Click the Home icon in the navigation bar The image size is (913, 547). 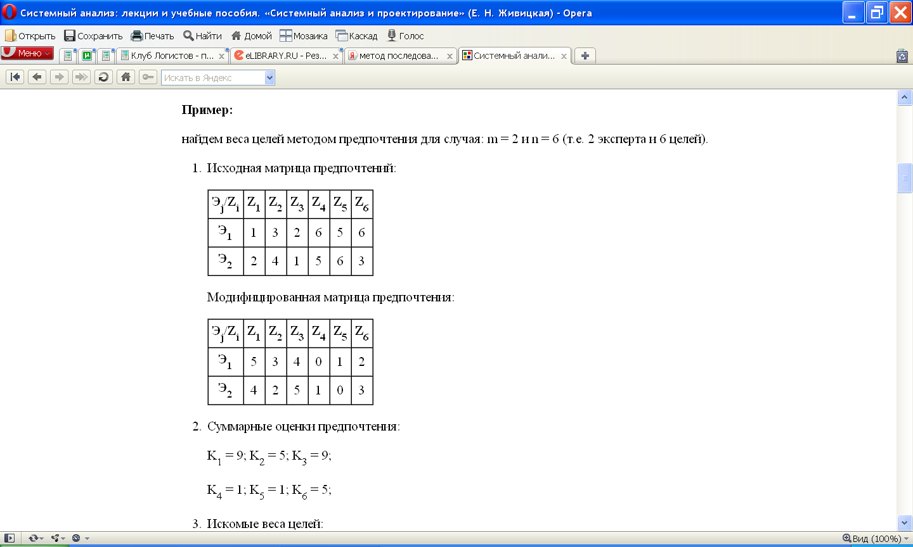click(x=126, y=77)
